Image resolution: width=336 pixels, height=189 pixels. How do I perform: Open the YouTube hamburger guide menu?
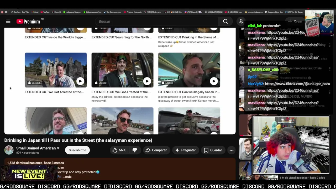(8, 22)
